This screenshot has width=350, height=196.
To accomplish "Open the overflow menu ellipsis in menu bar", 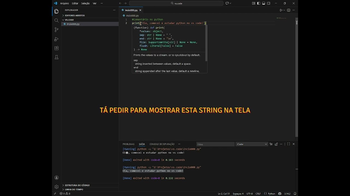I will click(x=102, y=3).
